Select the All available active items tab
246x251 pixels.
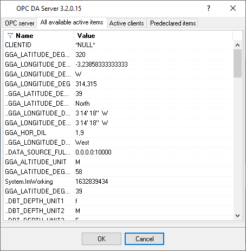coord(72,22)
